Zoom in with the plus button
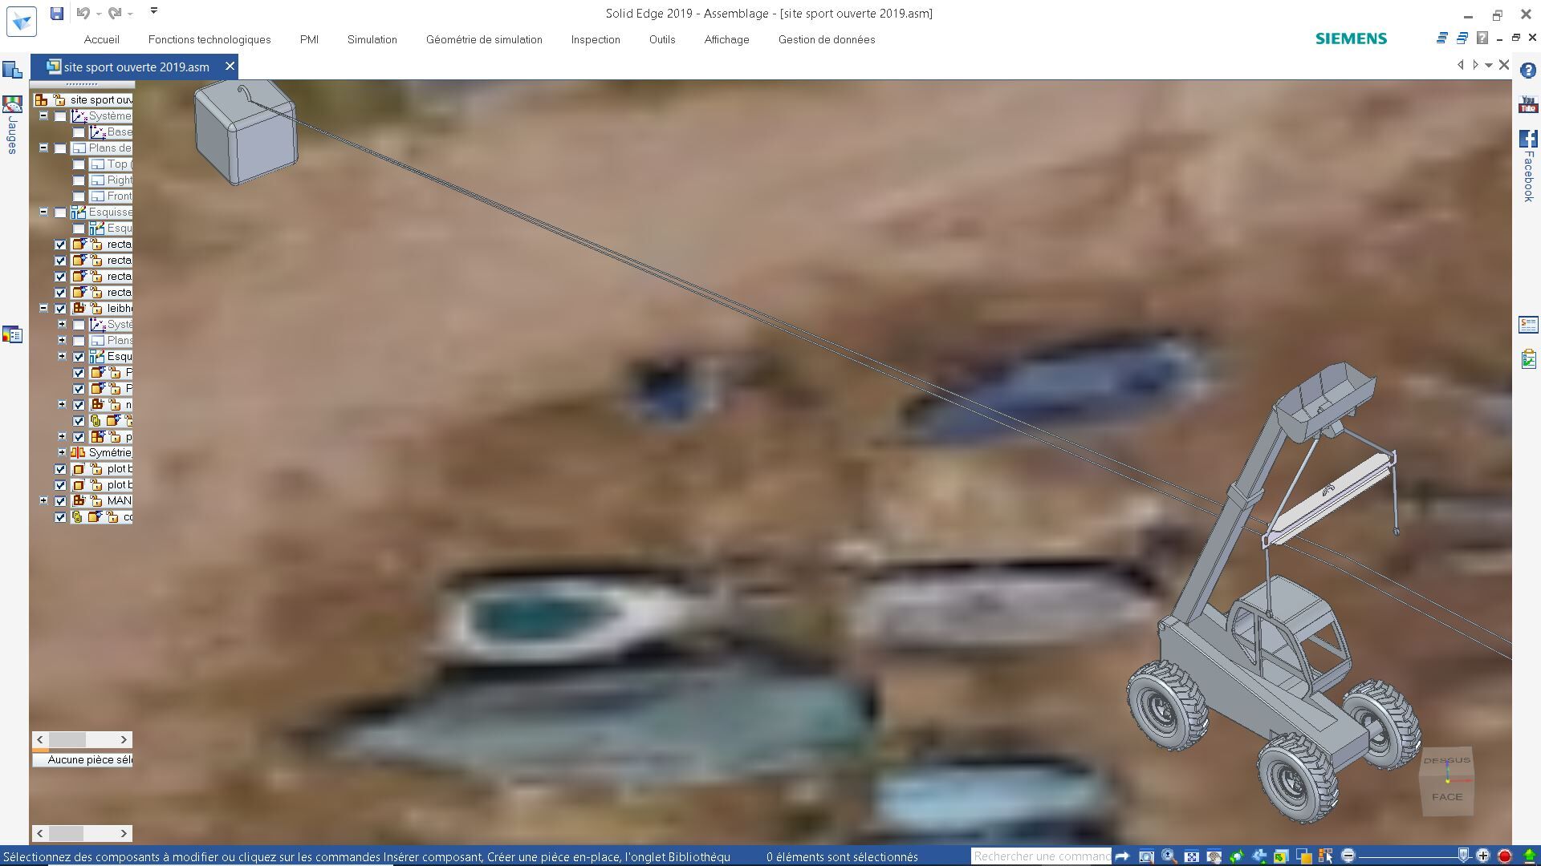 pos(1482,856)
